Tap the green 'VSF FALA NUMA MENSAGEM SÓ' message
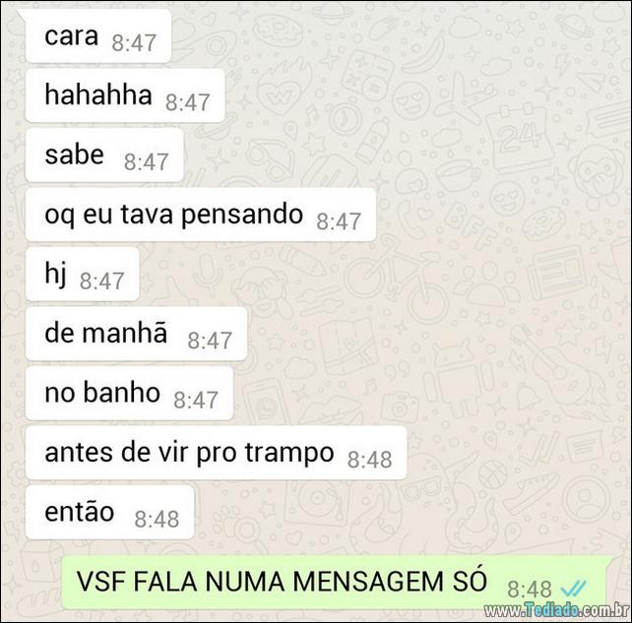The width and height of the screenshot is (632, 623). [x=335, y=583]
